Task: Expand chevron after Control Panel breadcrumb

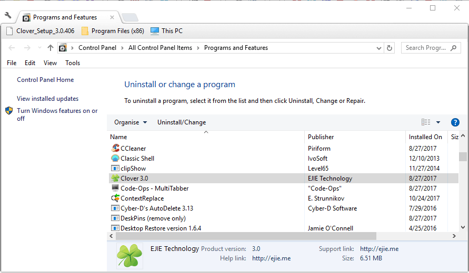Action: tap(122, 48)
